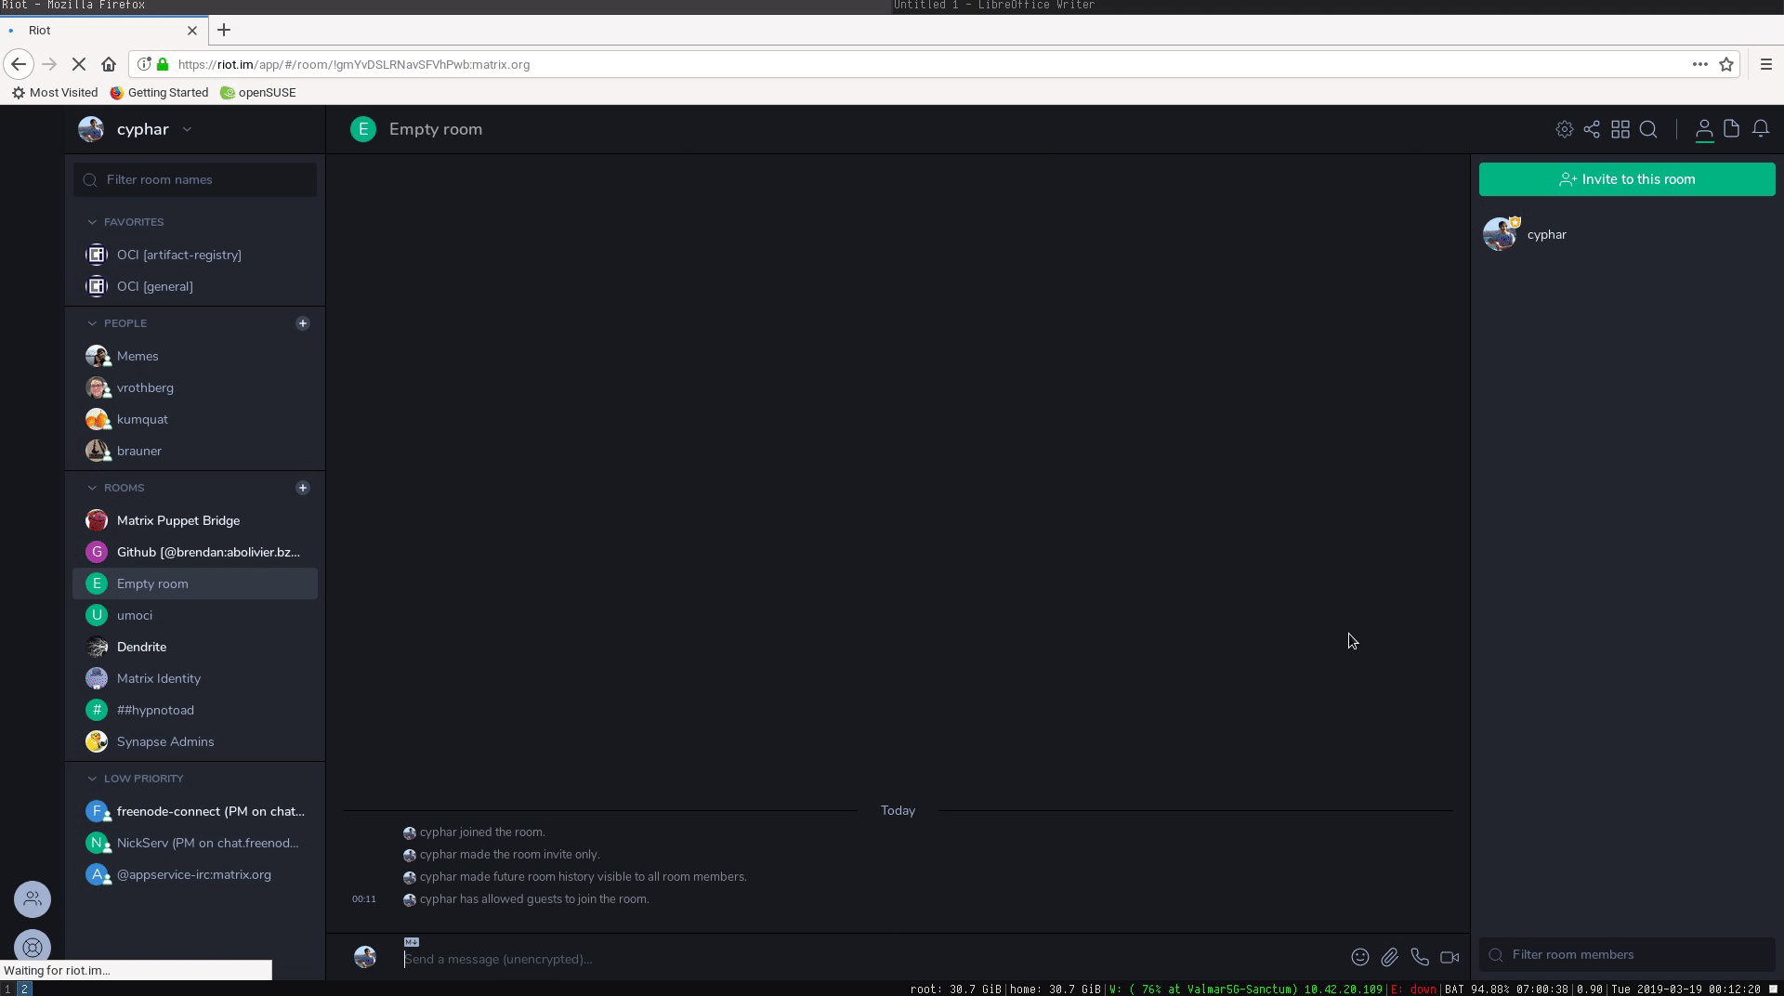The width and height of the screenshot is (1784, 996).
Task: Invite to this room
Action: pyautogui.click(x=1626, y=179)
